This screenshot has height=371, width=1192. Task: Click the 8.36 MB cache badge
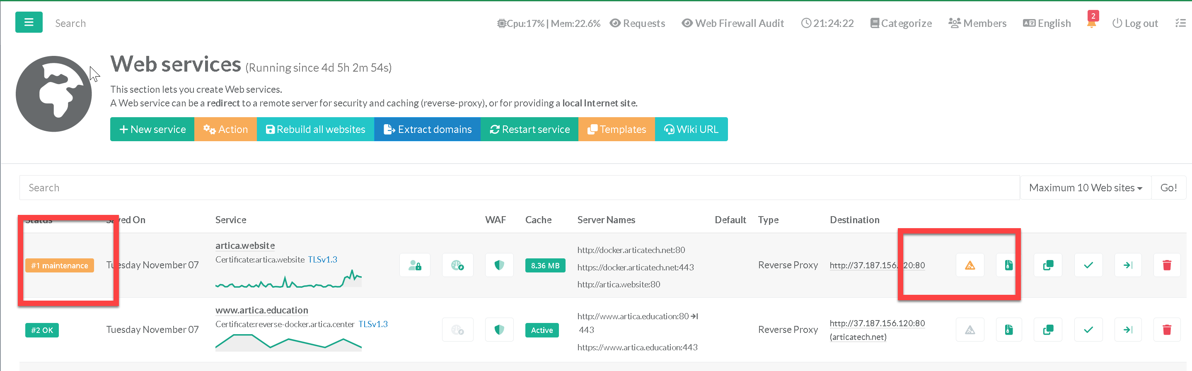point(545,265)
